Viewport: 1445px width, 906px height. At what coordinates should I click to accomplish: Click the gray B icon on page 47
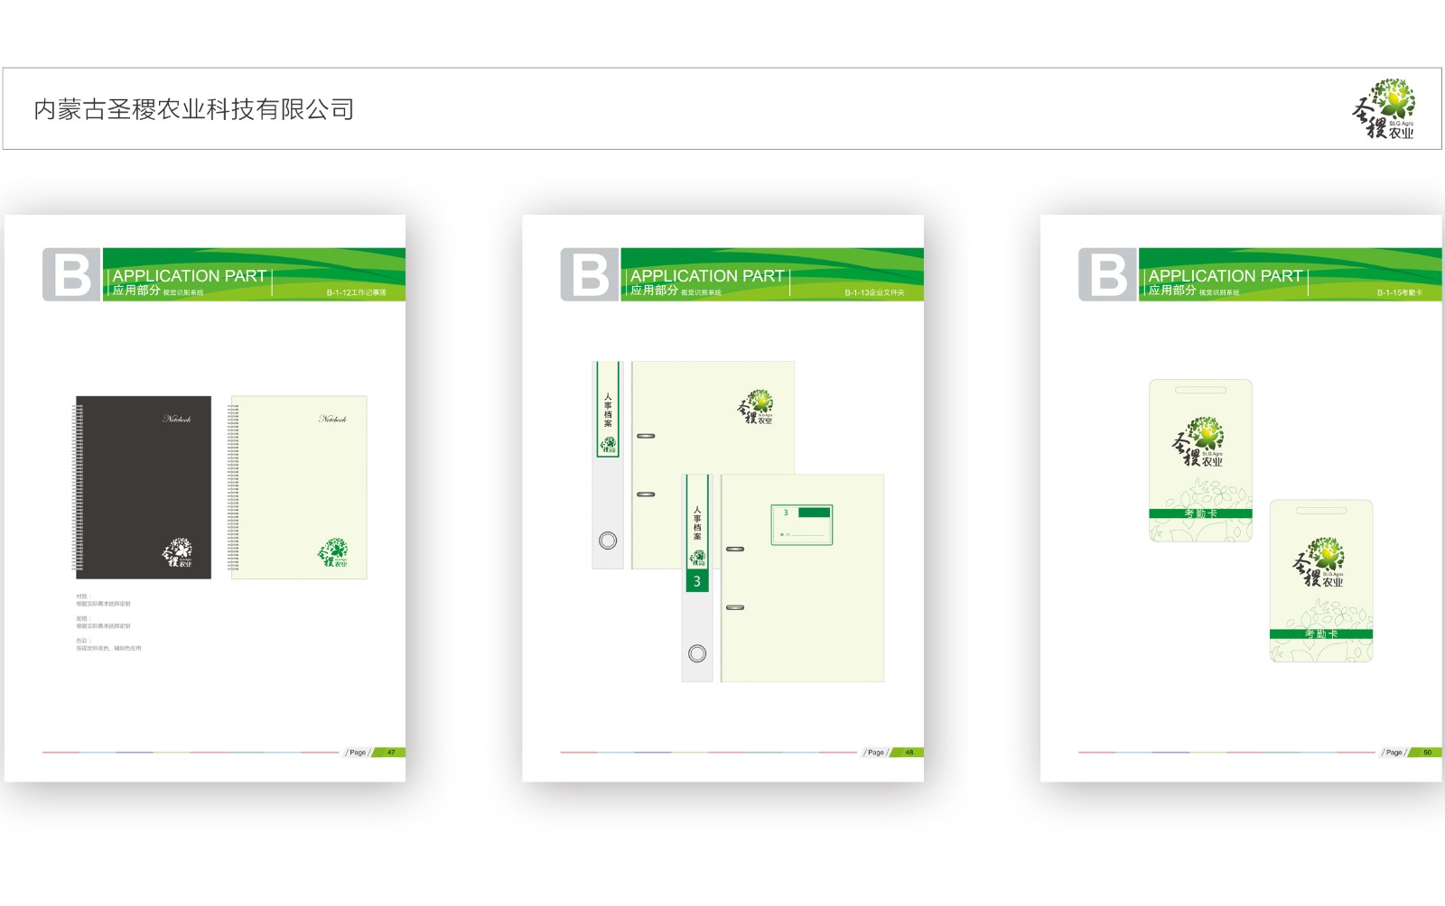pyautogui.click(x=71, y=274)
